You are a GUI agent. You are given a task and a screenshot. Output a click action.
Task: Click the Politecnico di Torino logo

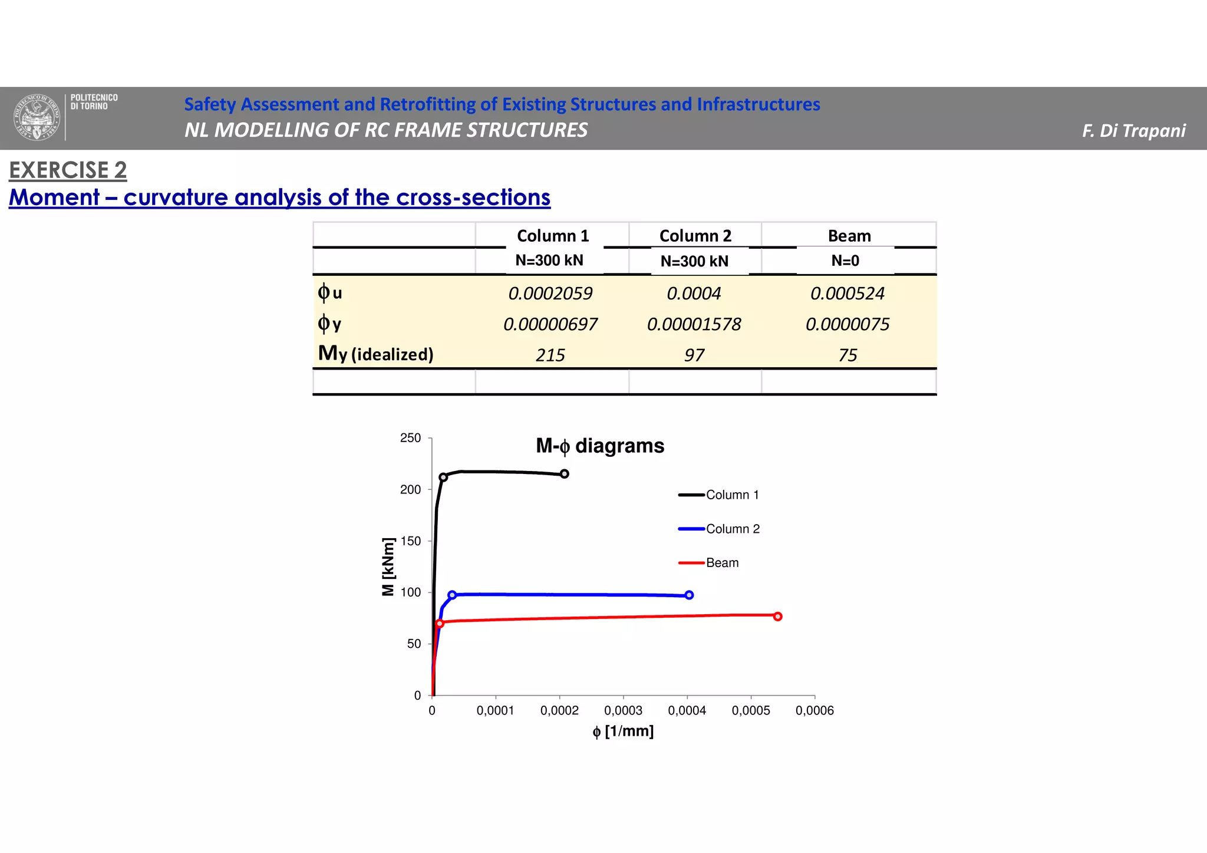point(38,117)
